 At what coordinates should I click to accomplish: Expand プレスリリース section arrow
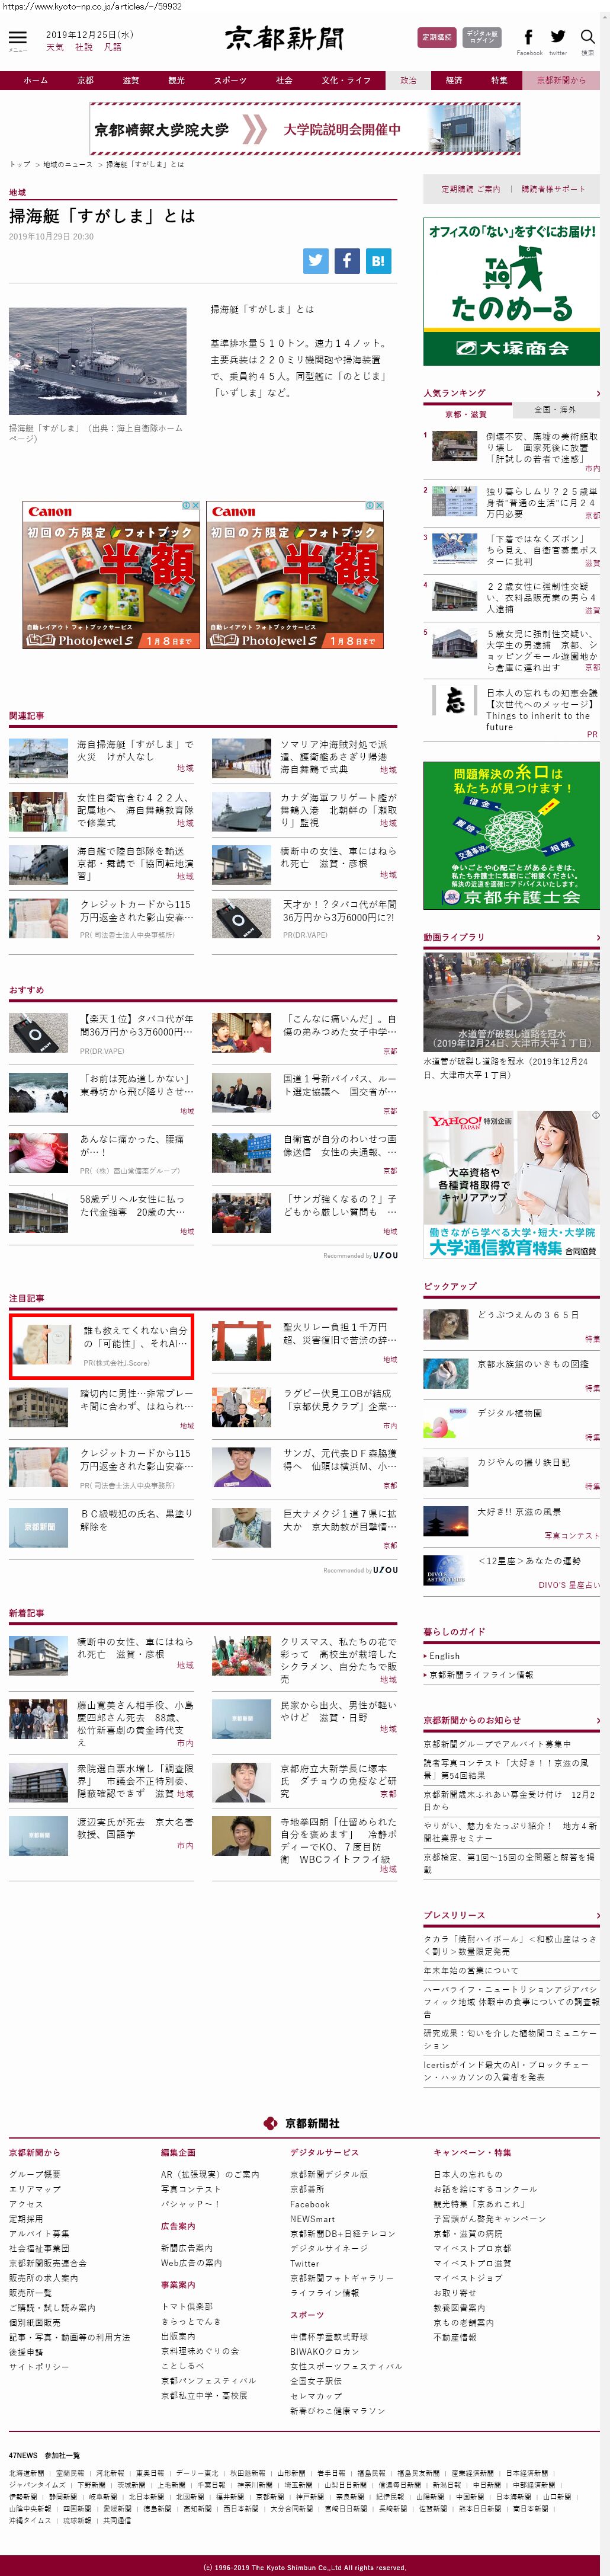pyautogui.click(x=597, y=1915)
